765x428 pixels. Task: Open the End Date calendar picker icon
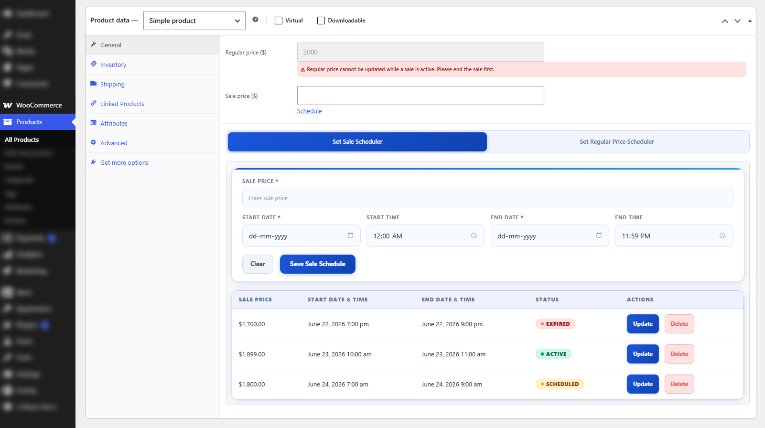tap(599, 235)
